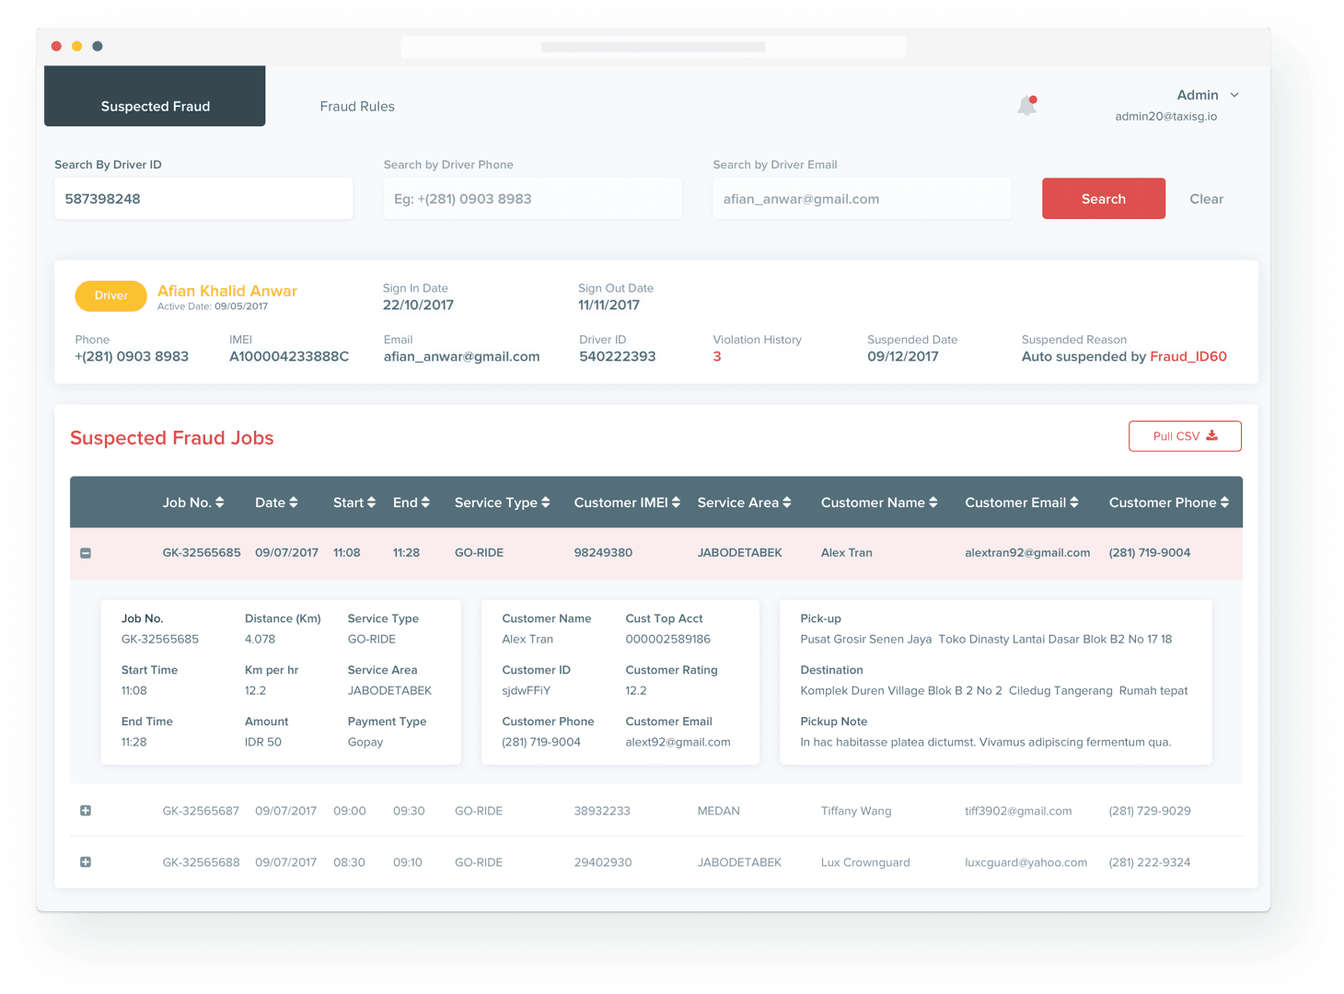Click the red Search button
Viewport: 1344px width, 994px height.
tap(1104, 199)
